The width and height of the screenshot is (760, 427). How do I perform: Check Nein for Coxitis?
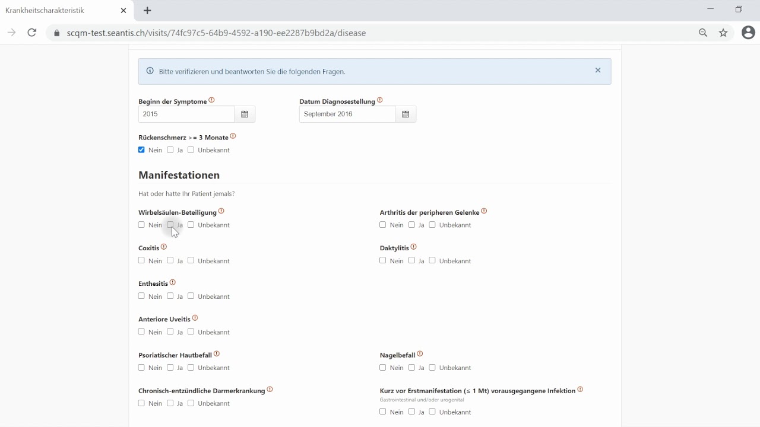click(141, 260)
